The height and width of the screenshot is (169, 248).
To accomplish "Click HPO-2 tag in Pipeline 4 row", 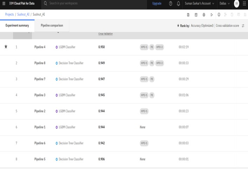I will point(159,47).
